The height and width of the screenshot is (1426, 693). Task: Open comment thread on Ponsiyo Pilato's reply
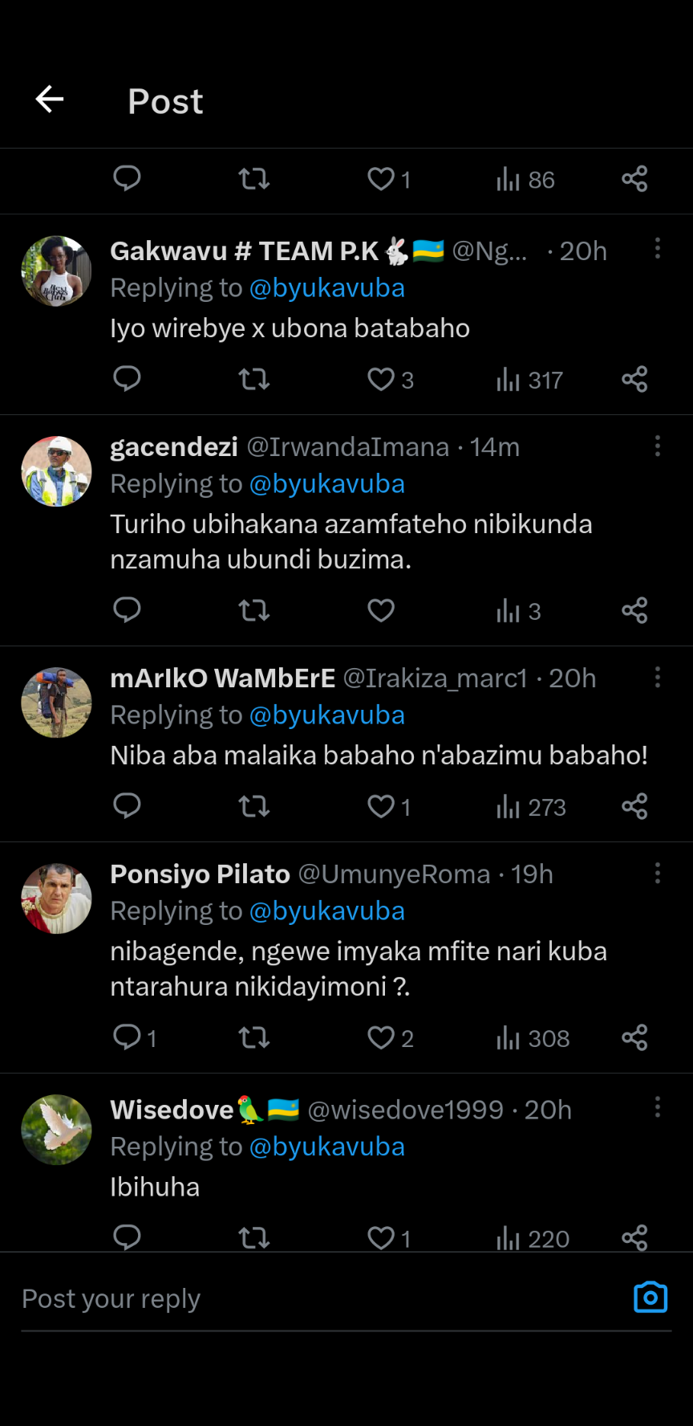pyautogui.click(x=127, y=1037)
